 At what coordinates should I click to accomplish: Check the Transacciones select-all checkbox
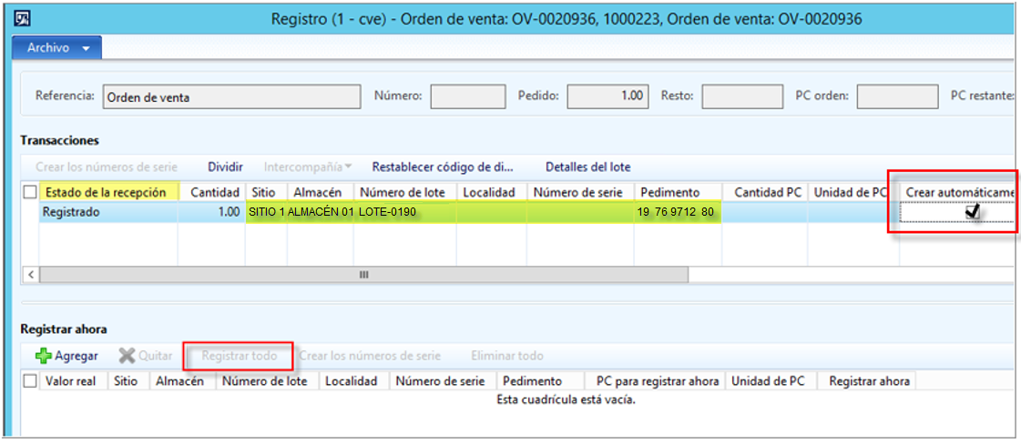29,192
